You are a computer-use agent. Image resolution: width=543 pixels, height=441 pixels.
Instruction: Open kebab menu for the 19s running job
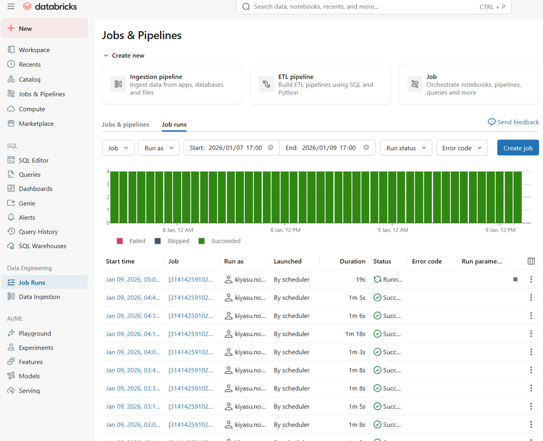point(531,279)
